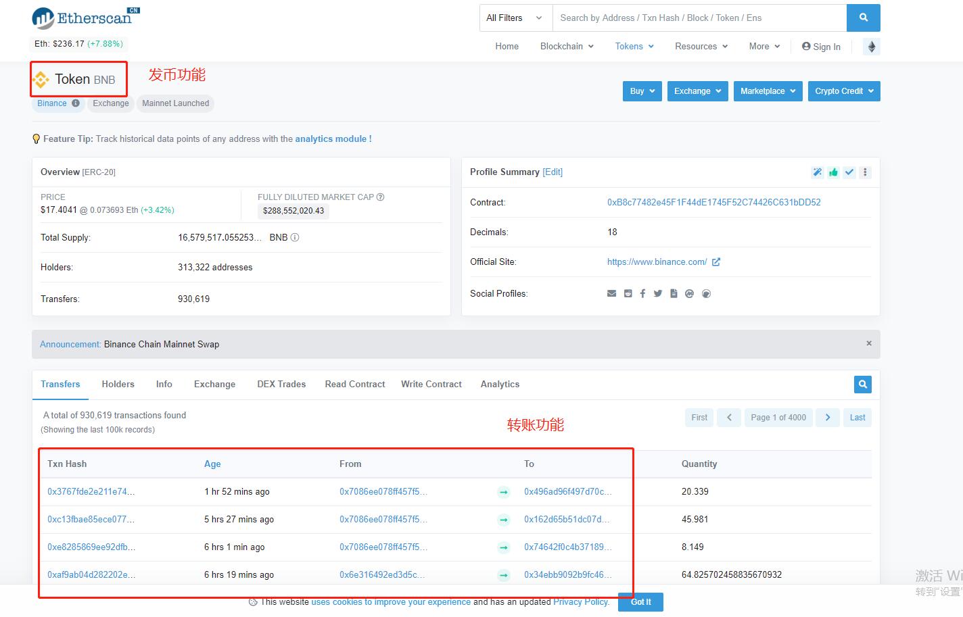Click the Facebook social profile icon
The width and height of the screenshot is (963, 617).
[642, 294]
